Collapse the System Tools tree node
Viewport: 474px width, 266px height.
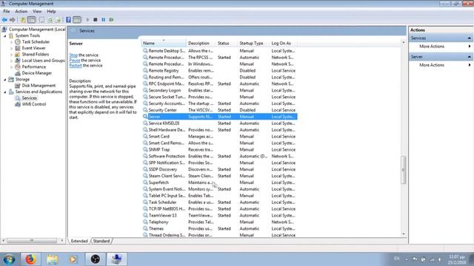[x=5, y=36]
